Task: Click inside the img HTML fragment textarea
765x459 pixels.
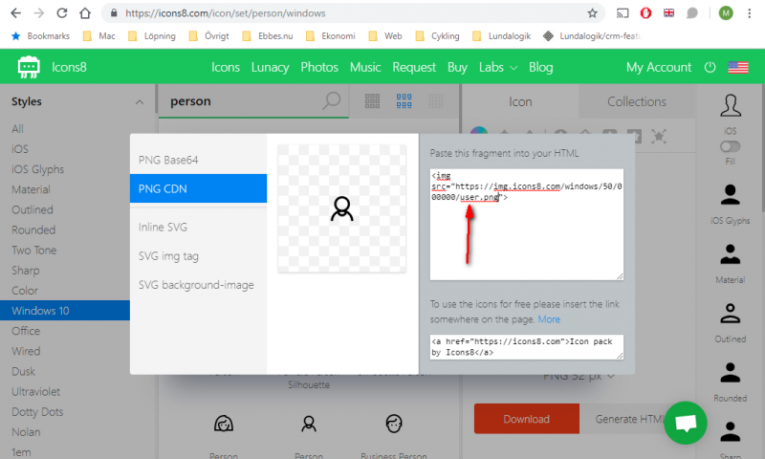Action: tap(527, 225)
